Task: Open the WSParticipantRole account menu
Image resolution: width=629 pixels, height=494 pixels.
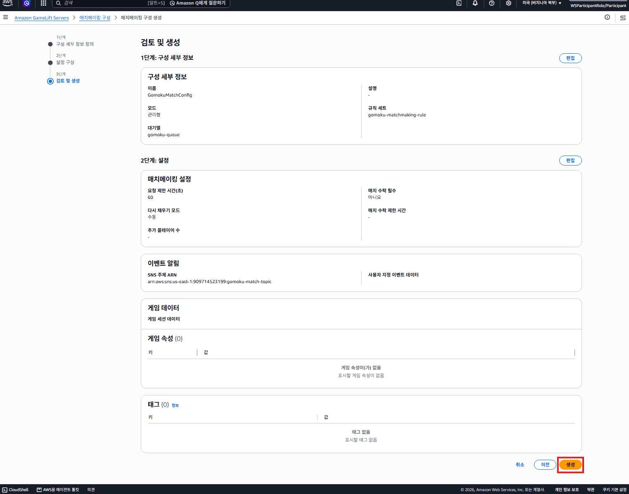Action: 598,5
